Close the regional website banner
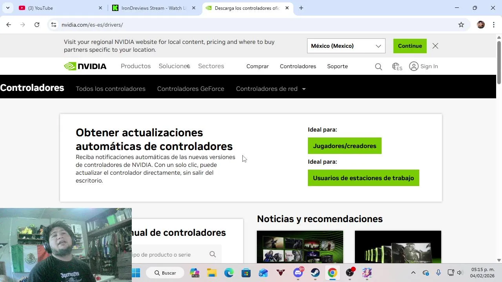 [x=435, y=46]
